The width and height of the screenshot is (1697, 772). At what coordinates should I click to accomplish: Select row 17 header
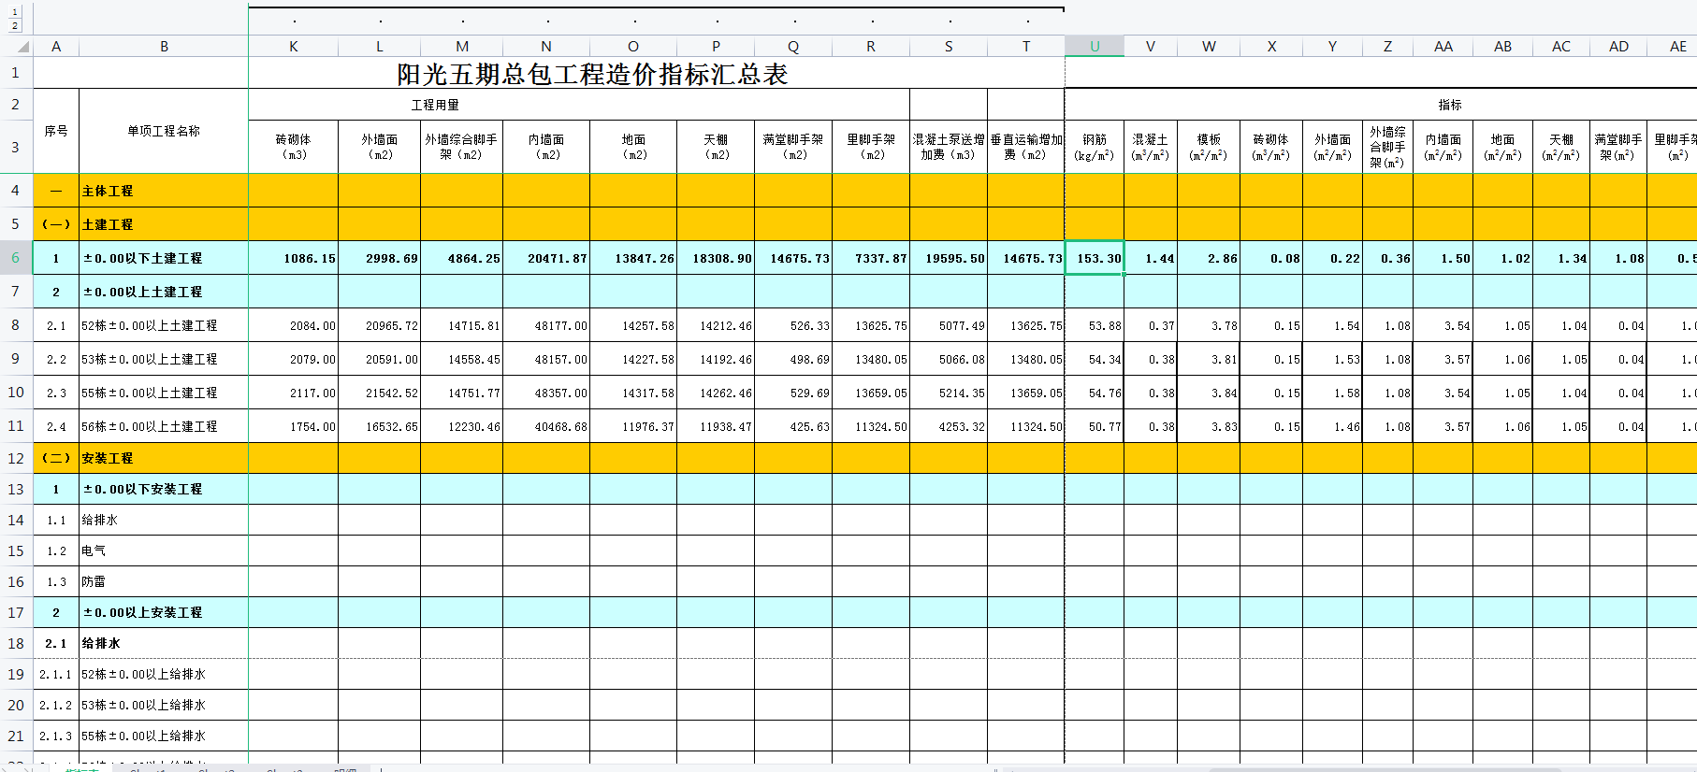pos(16,612)
